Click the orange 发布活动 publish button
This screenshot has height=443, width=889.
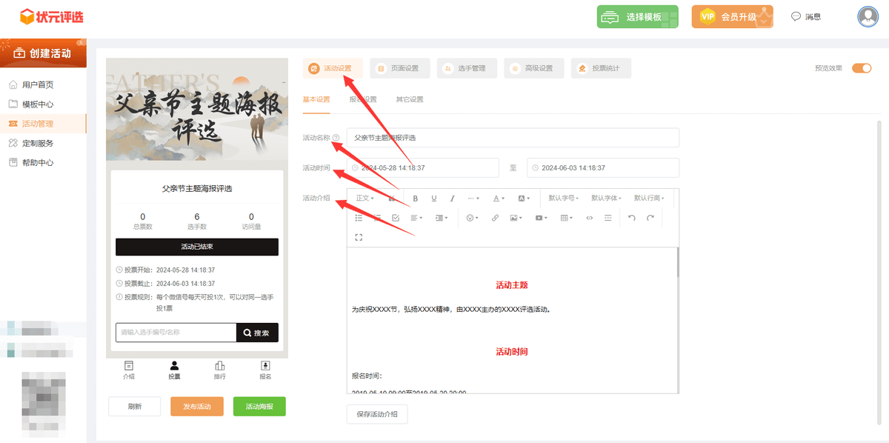[196, 406]
